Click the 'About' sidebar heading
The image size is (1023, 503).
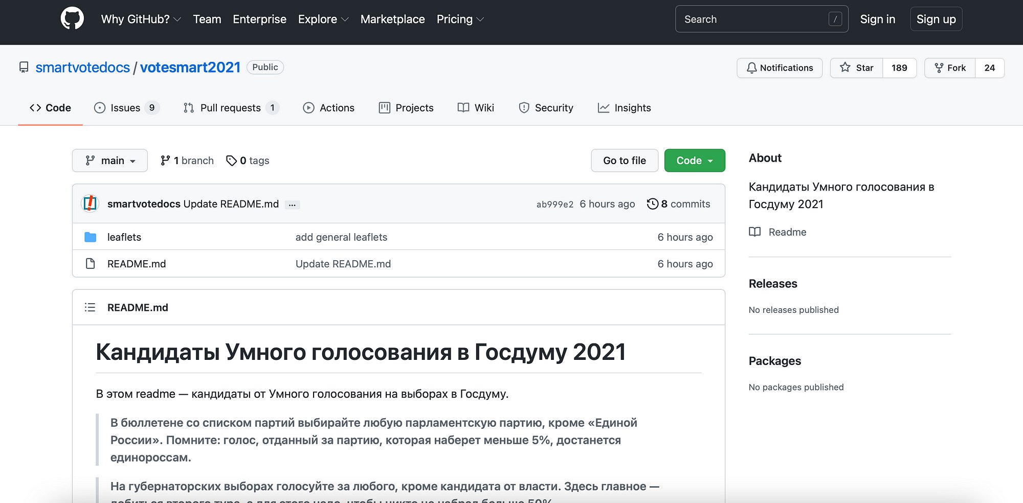(x=765, y=158)
